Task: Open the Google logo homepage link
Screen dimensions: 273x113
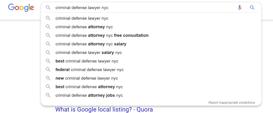Action: point(21,8)
